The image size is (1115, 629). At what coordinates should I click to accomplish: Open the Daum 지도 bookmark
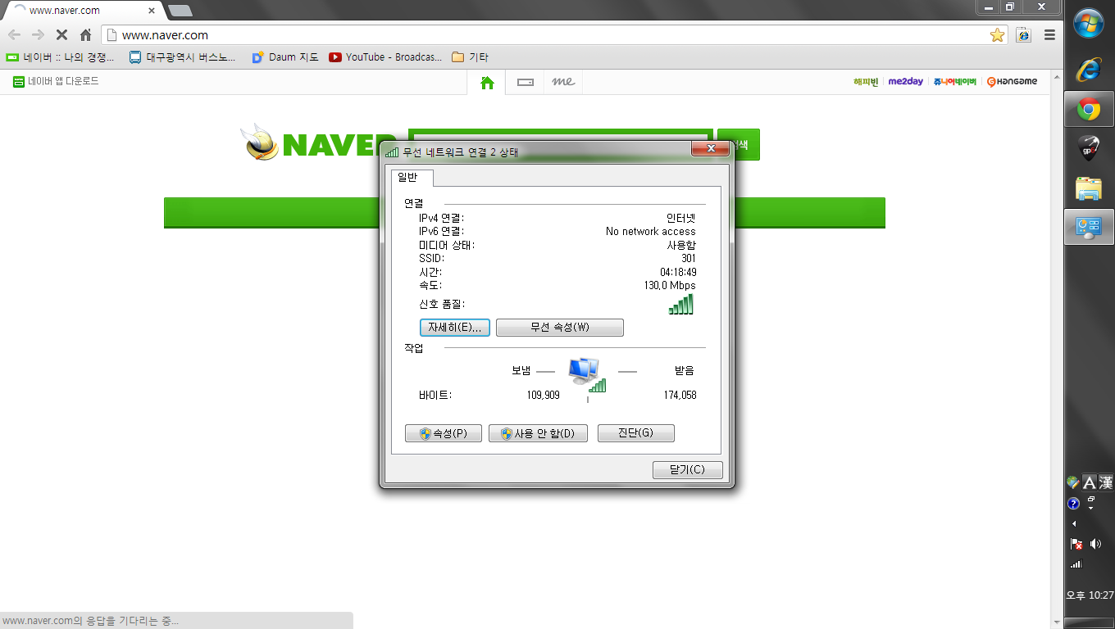[x=285, y=57]
